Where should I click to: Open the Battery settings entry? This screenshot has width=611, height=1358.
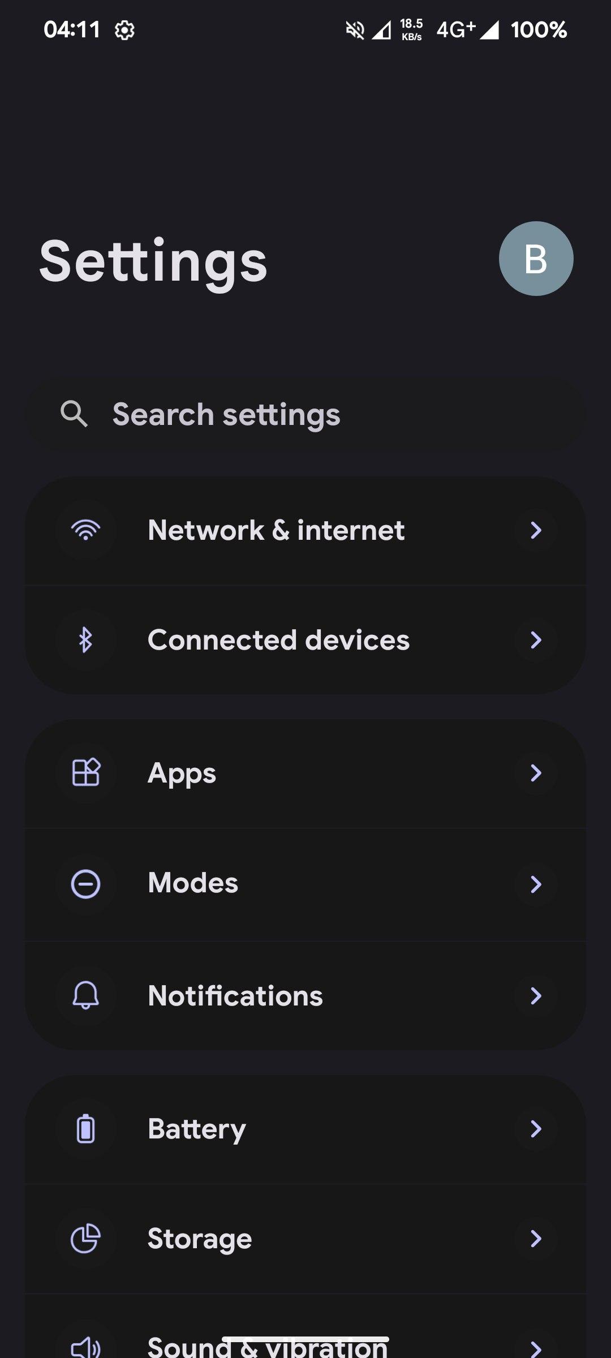[197, 1129]
